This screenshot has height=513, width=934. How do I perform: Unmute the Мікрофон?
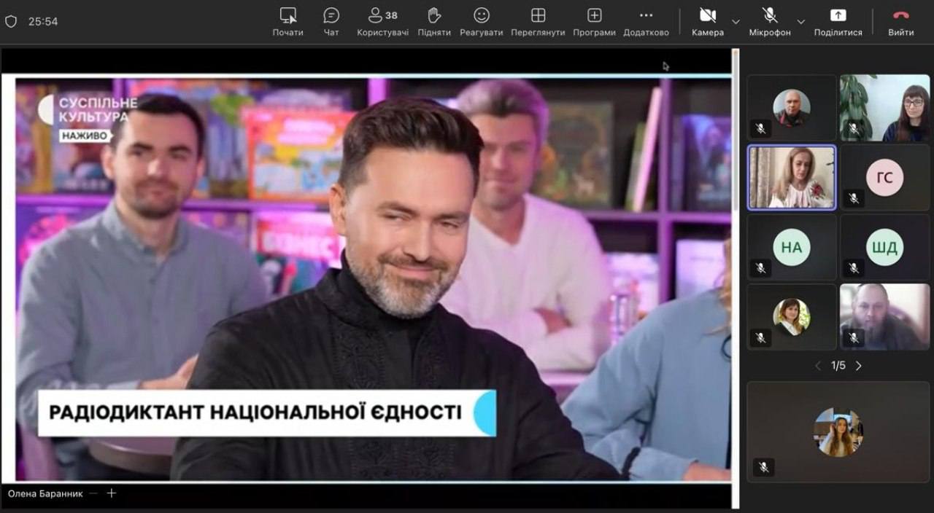tap(769, 21)
